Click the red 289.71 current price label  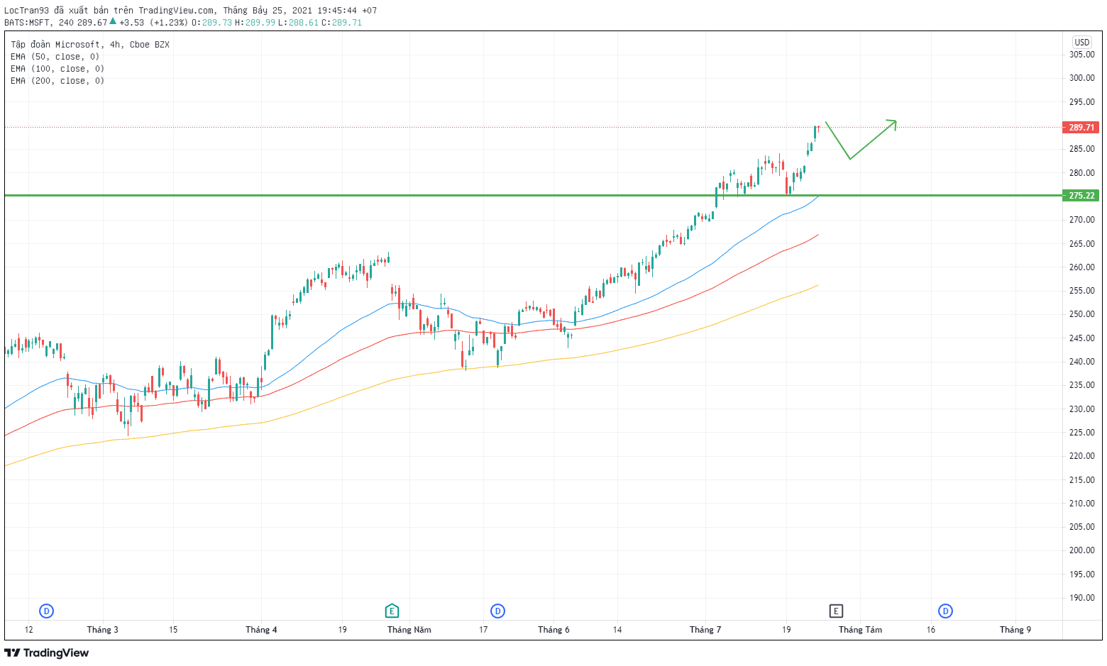[x=1081, y=128]
